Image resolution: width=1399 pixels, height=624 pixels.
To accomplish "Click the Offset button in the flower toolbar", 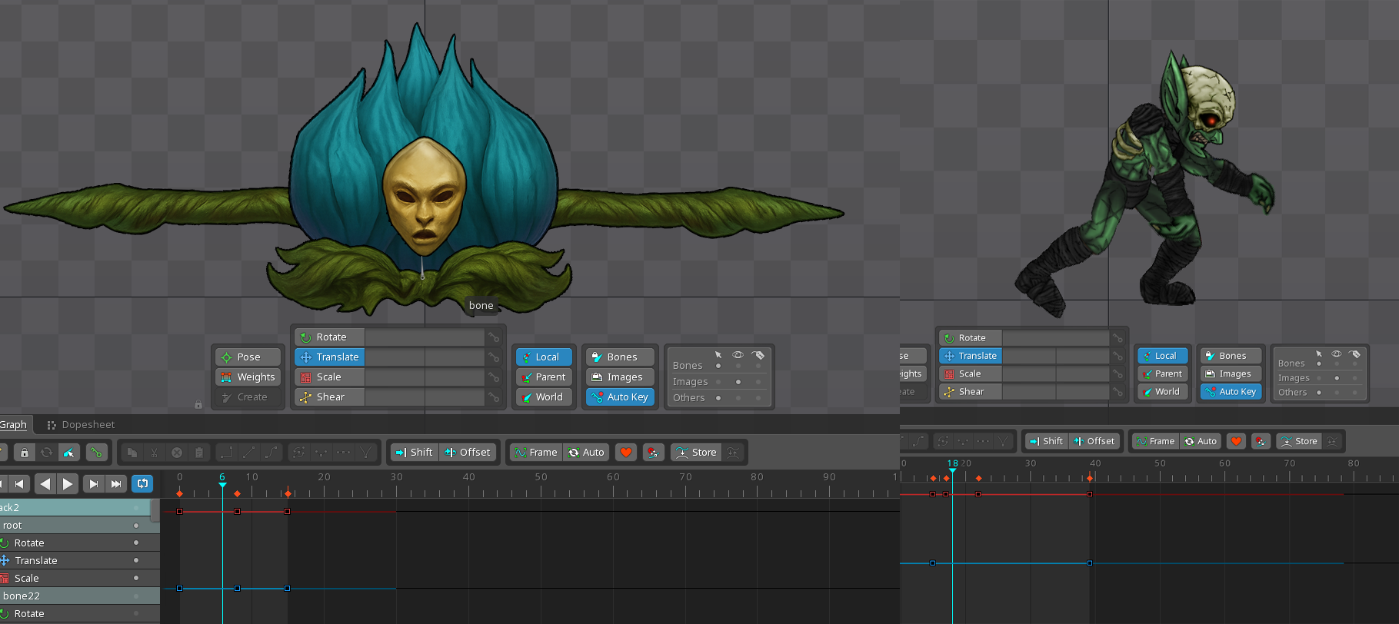I will click(x=468, y=453).
